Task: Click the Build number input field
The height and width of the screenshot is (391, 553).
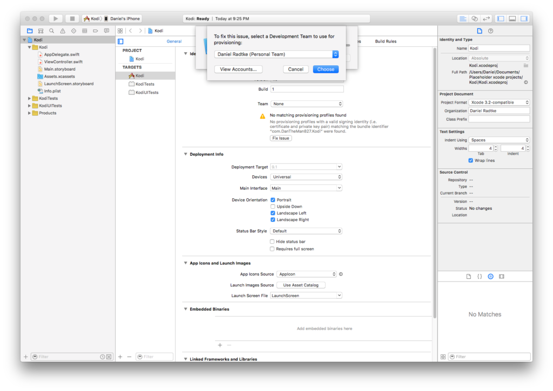Action: 306,89
